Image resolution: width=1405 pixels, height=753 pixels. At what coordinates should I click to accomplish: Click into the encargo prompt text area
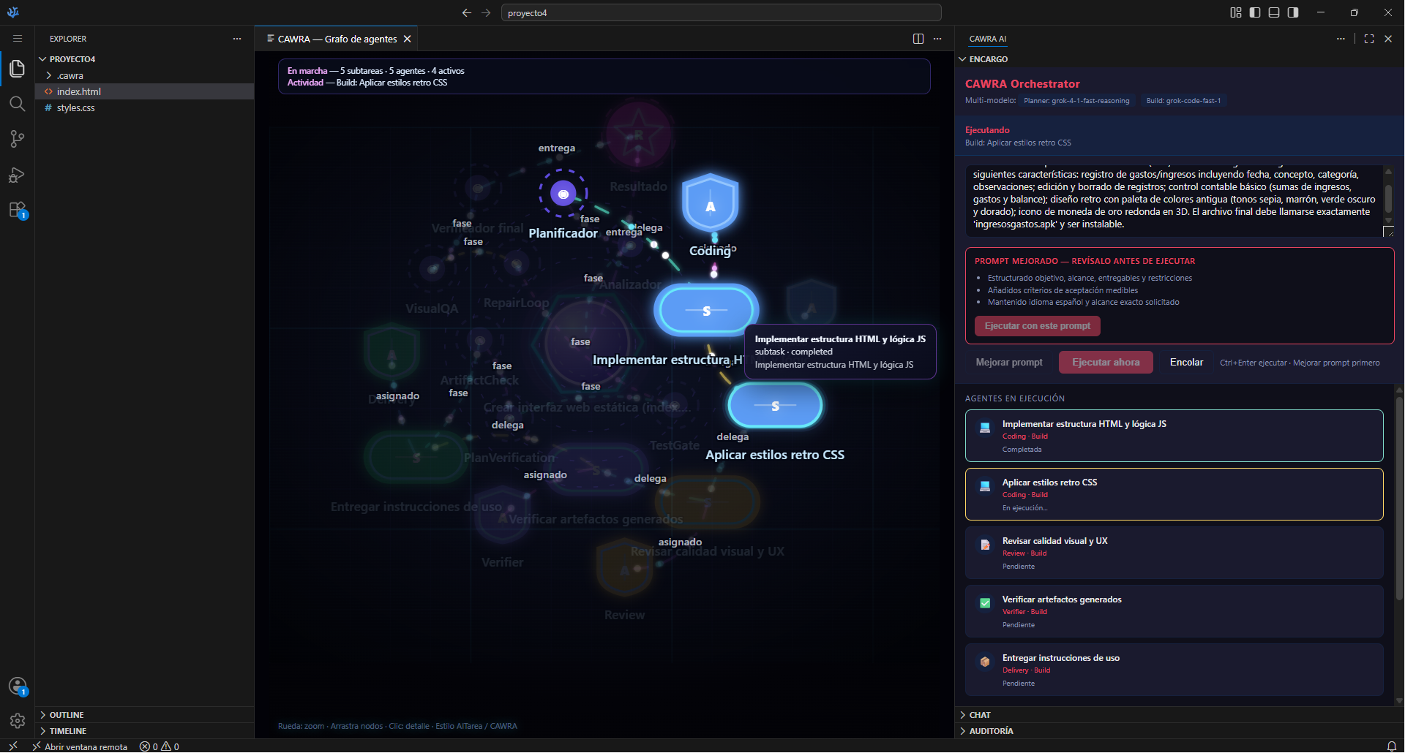[1174, 200]
